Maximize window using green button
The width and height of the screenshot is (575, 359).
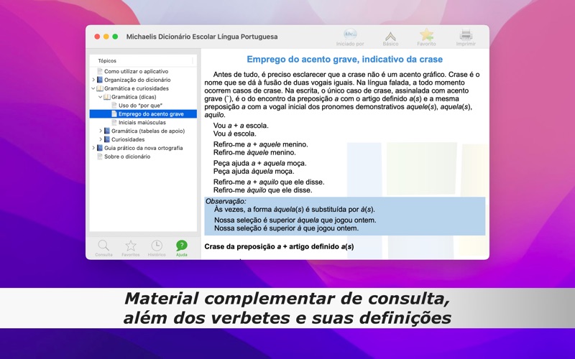point(115,37)
